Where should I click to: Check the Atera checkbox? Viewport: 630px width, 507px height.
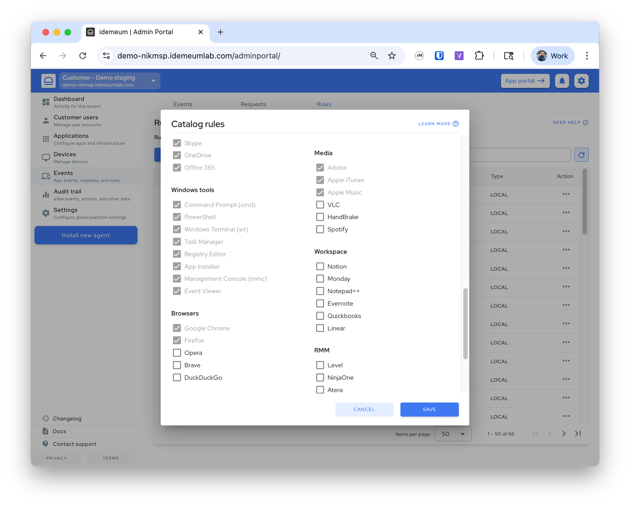coord(320,390)
